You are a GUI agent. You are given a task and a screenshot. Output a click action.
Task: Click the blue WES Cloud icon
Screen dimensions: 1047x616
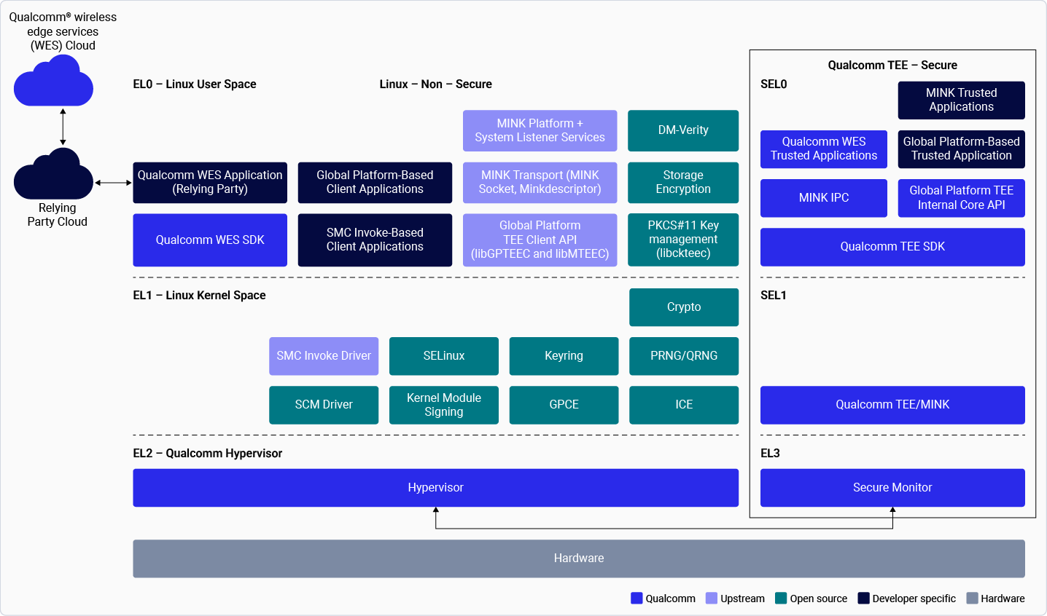tap(53, 80)
